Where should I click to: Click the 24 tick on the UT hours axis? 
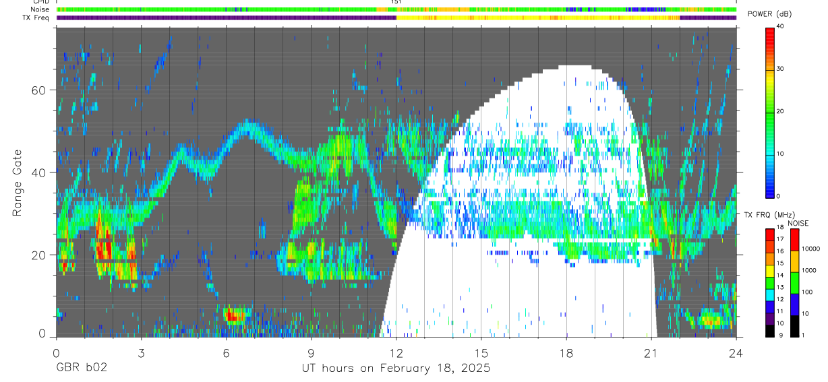pyautogui.click(x=736, y=352)
